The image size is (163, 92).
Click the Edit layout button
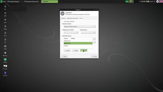click(x=75, y=51)
